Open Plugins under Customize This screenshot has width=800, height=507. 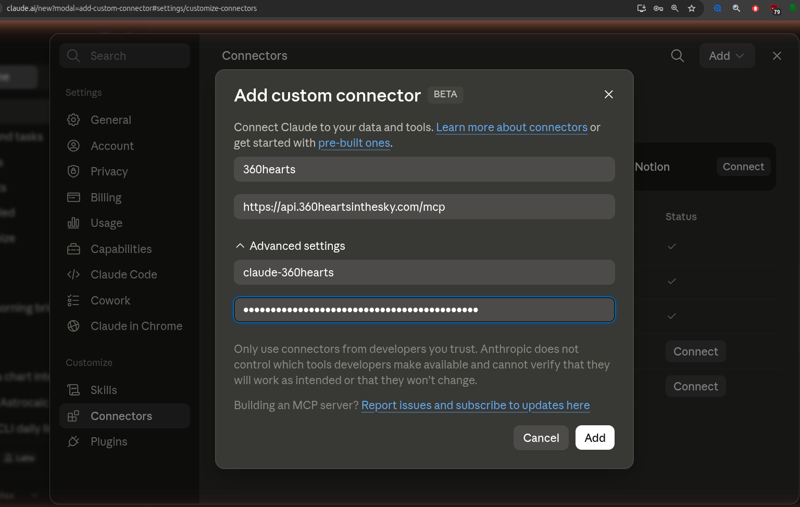124,441
